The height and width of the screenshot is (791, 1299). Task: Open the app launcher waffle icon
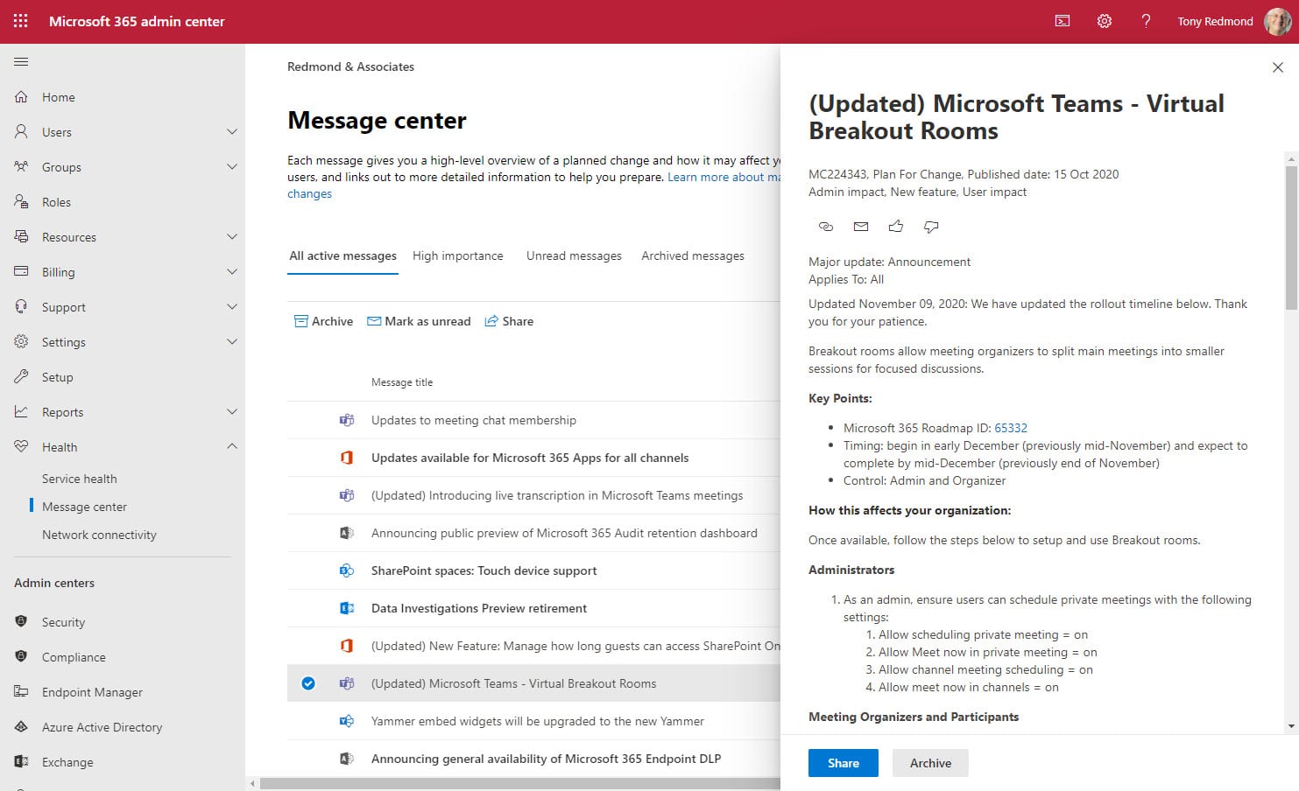(21, 21)
